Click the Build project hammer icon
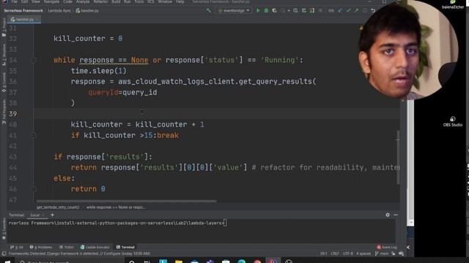The height and width of the screenshot is (263, 469). (208, 10)
